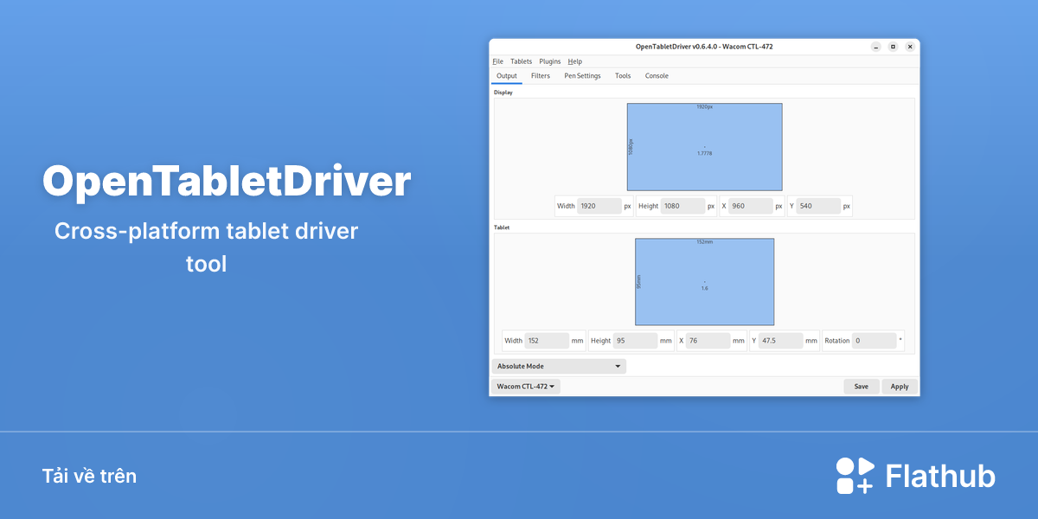Click the 'Tải về trên' text

[x=89, y=476]
